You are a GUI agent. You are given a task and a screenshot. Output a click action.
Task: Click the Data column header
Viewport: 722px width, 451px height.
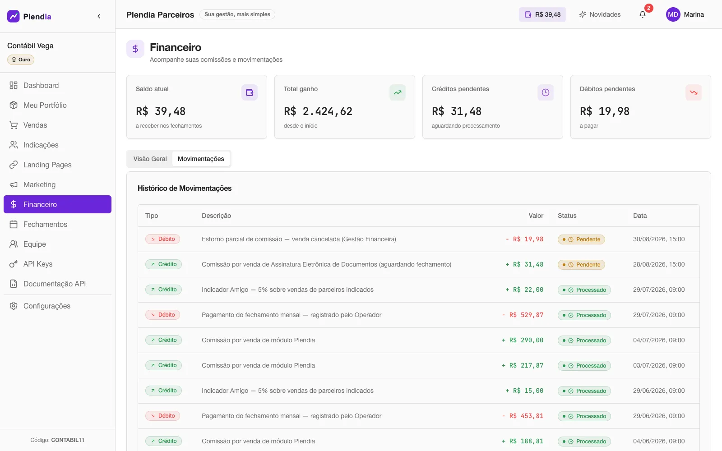pyautogui.click(x=640, y=216)
